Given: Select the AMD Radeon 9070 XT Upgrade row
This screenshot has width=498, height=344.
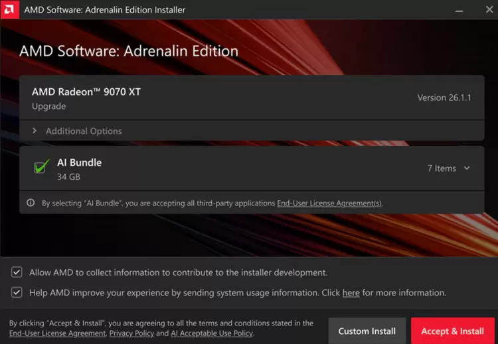Looking at the screenshot, I should pyautogui.click(x=86, y=98).
